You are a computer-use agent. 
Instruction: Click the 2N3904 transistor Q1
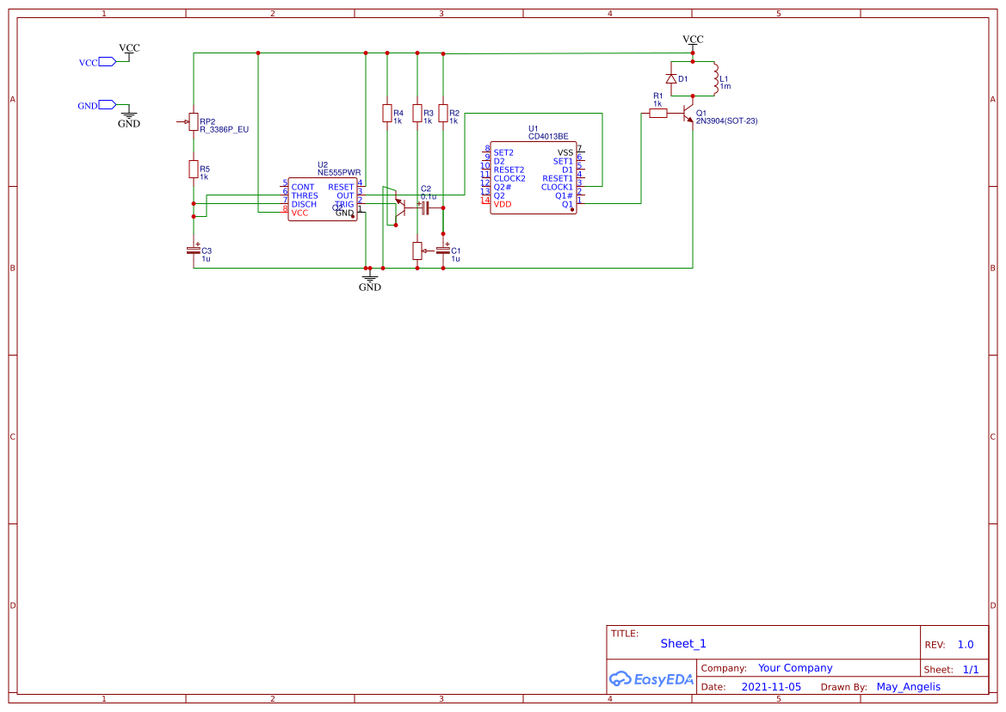tap(688, 115)
